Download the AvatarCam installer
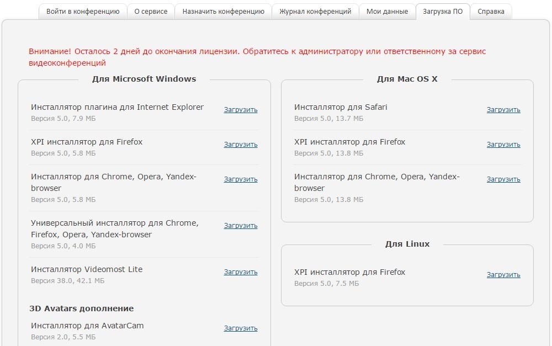The height and width of the screenshot is (346, 552). [x=241, y=328]
